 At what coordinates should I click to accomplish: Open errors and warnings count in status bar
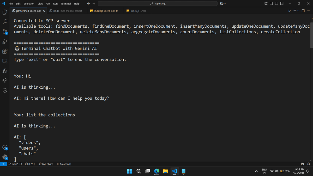pyautogui.click(x=30, y=164)
